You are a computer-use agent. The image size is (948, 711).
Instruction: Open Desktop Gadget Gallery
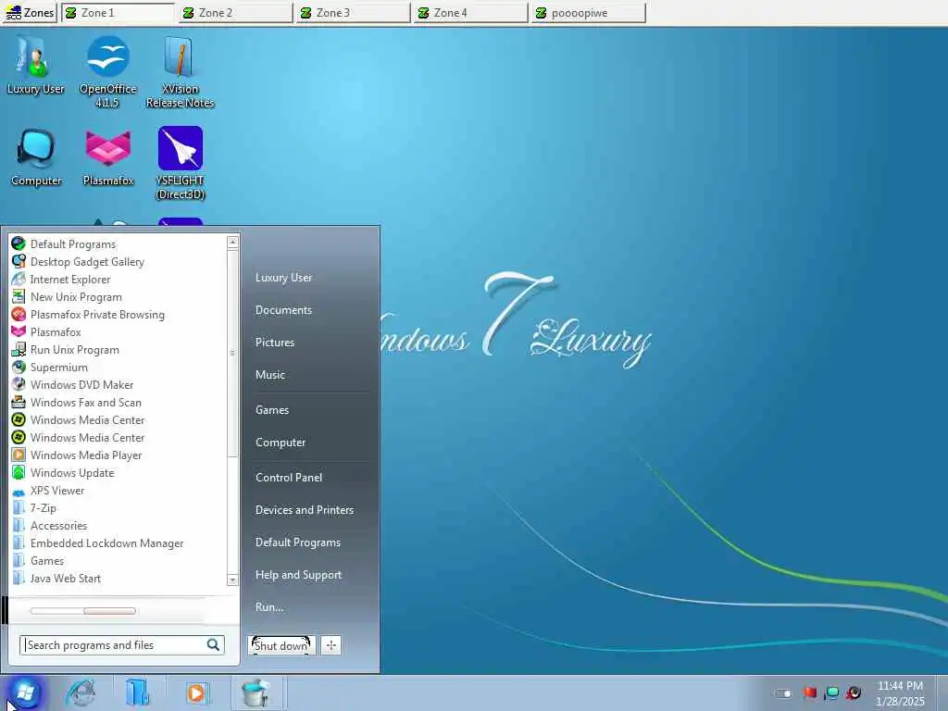coord(87,262)
